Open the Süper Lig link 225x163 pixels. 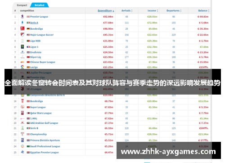(36, 57)
